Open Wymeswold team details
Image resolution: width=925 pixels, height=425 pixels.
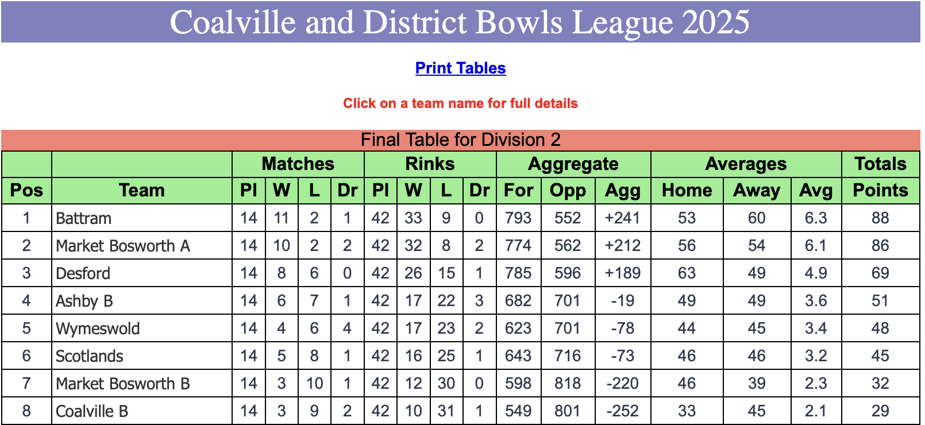(x=98, y=329)
